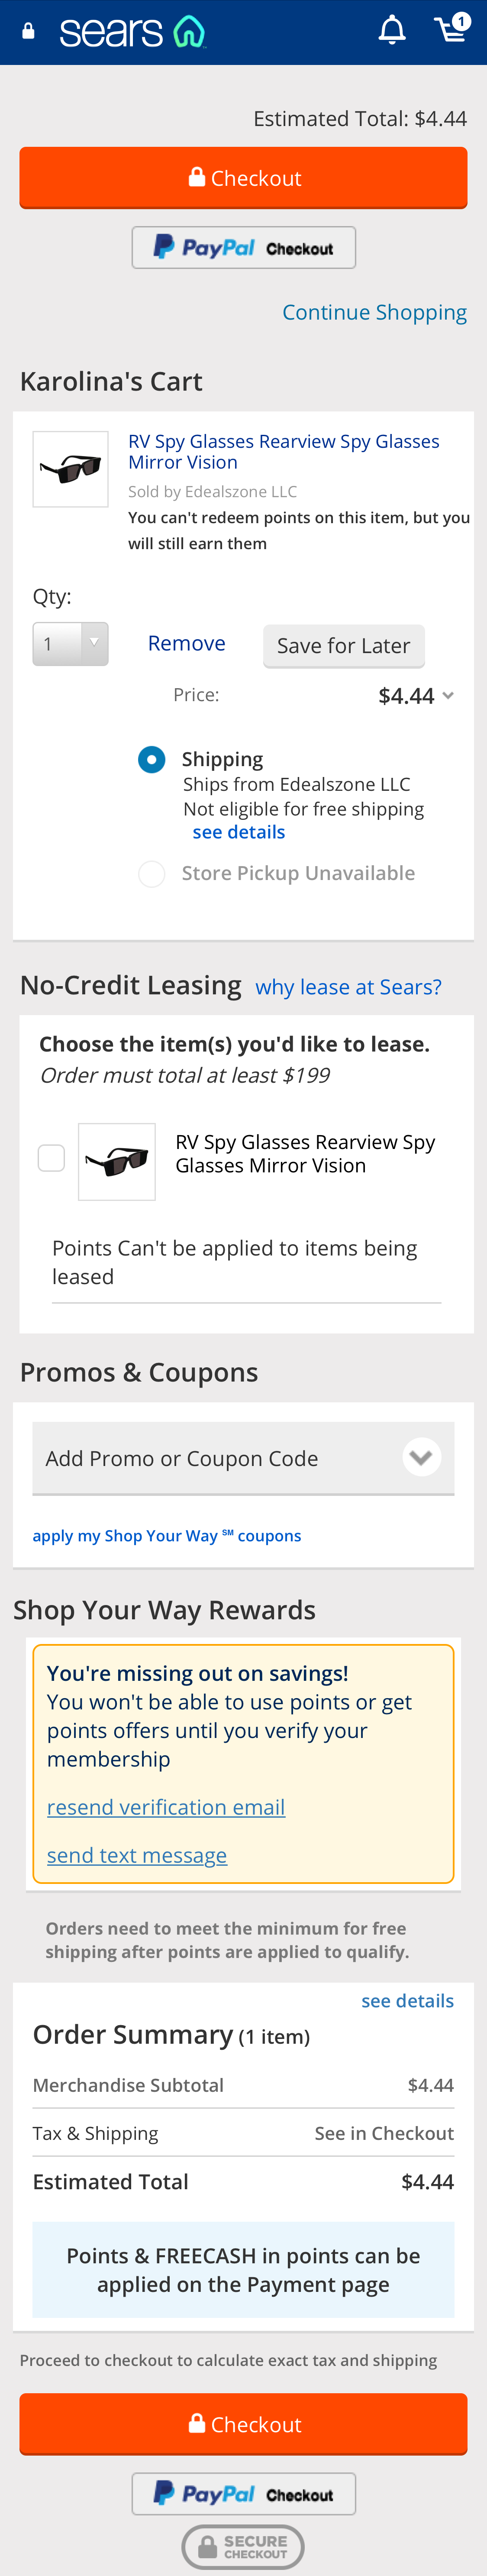Open the quantity dropdown
This screenshot has width=487, height=2576.
click(71, 644)
